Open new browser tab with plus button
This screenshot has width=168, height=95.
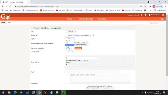coord(33,2)
